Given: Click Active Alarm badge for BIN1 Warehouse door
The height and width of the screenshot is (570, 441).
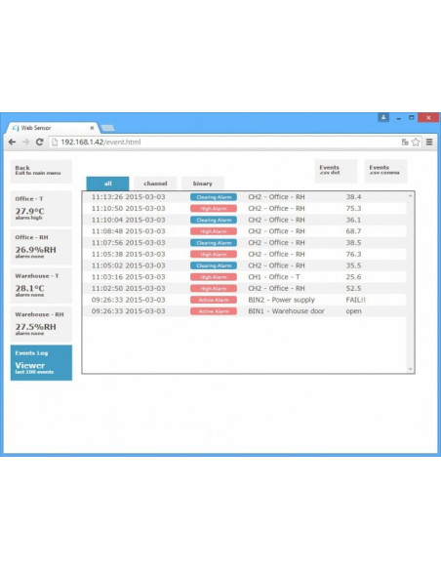Looking at the screenshot, I should click(214, 311).
